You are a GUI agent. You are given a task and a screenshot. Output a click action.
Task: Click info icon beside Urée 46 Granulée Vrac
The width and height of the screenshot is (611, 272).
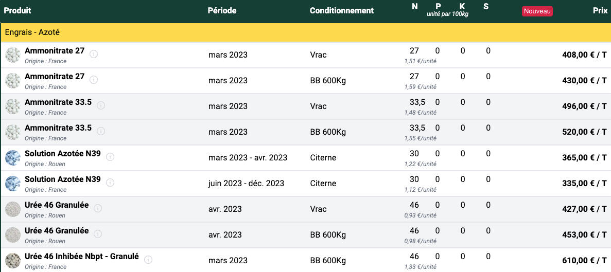point(98,208)
